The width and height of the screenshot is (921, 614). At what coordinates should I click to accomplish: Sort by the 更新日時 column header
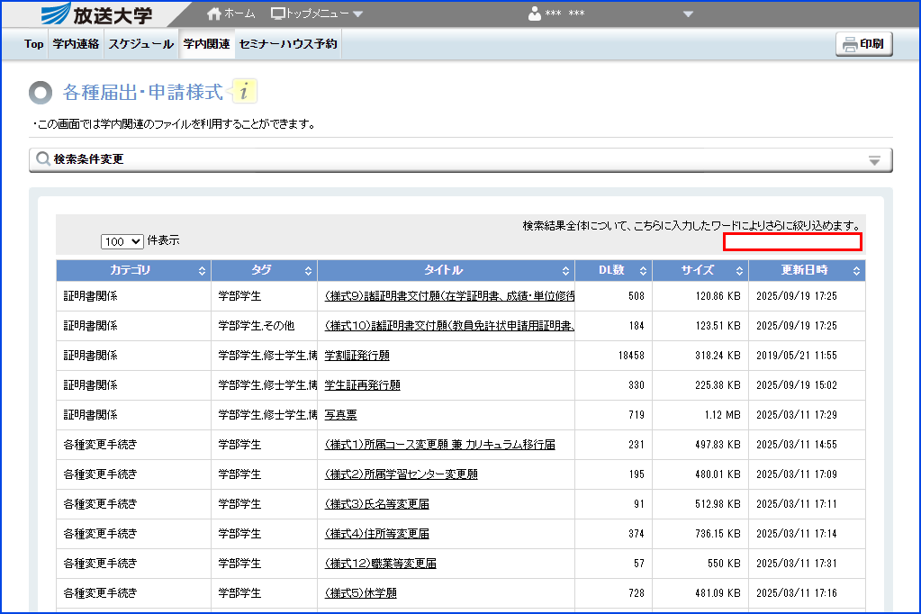tap(804, 270)
